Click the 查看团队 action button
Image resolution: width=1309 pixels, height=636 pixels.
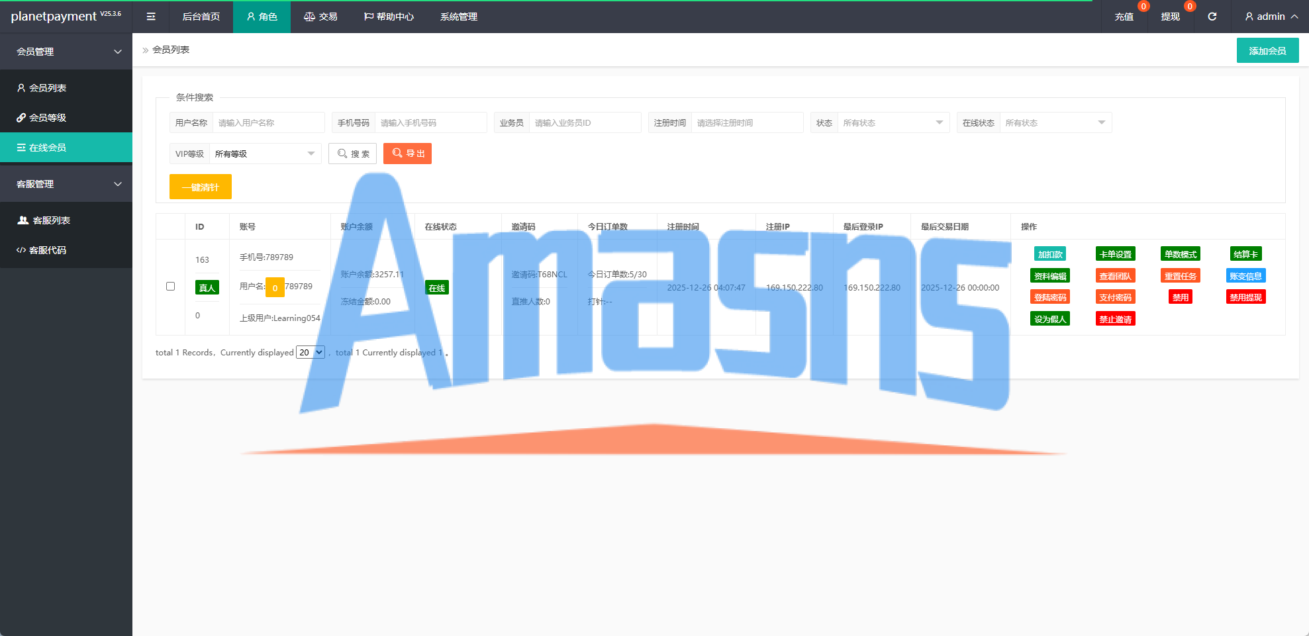pyautogui.click(x=1116, y=276)
